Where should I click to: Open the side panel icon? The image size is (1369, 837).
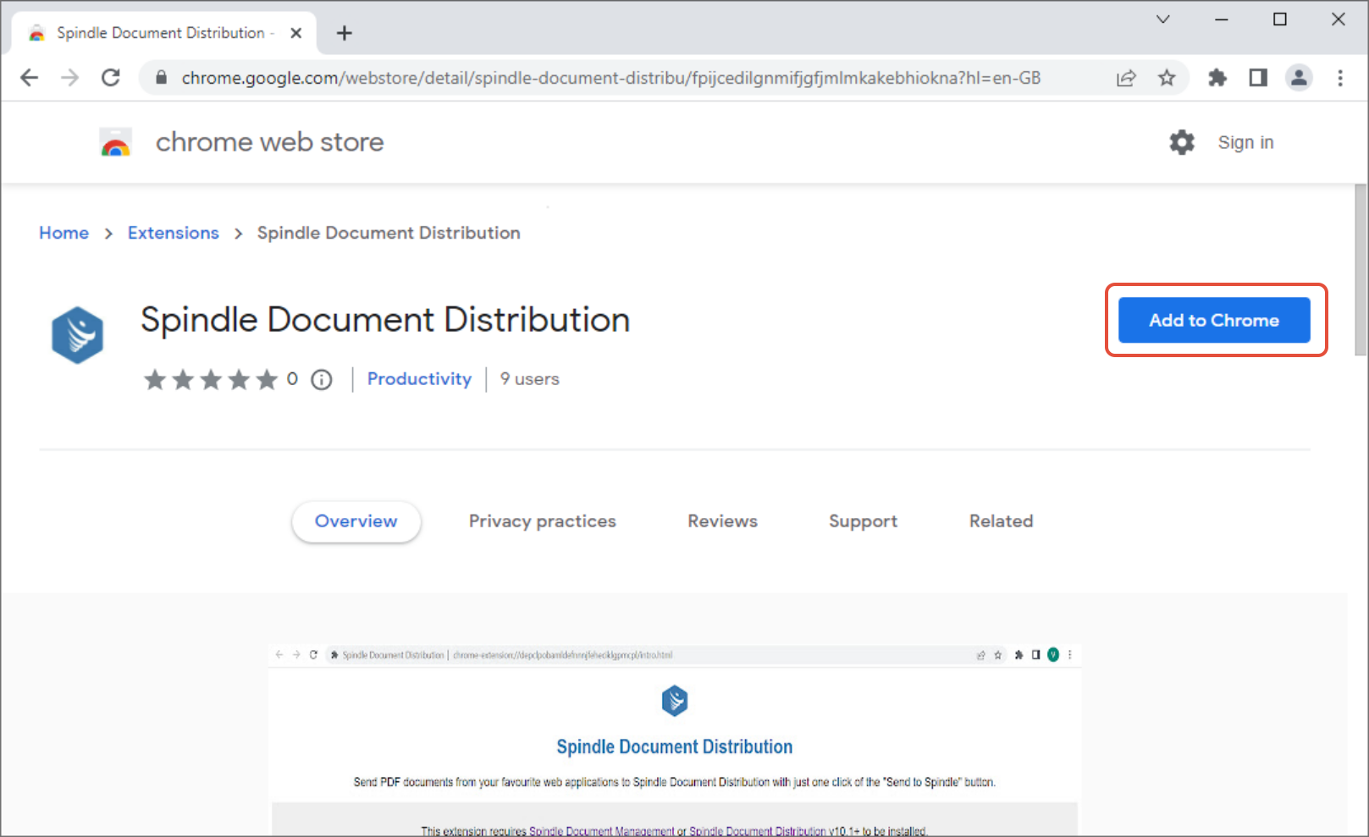[1258, 78]
